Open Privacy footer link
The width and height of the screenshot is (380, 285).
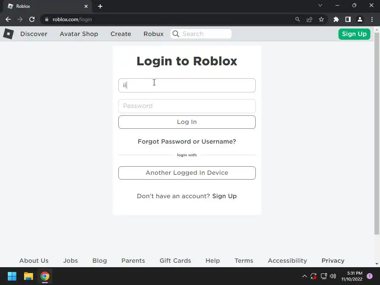[333, 261]
